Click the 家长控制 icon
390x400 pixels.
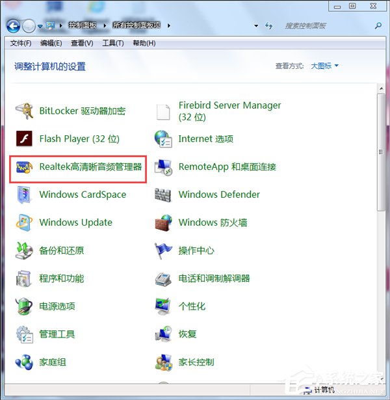pos(163,362)
